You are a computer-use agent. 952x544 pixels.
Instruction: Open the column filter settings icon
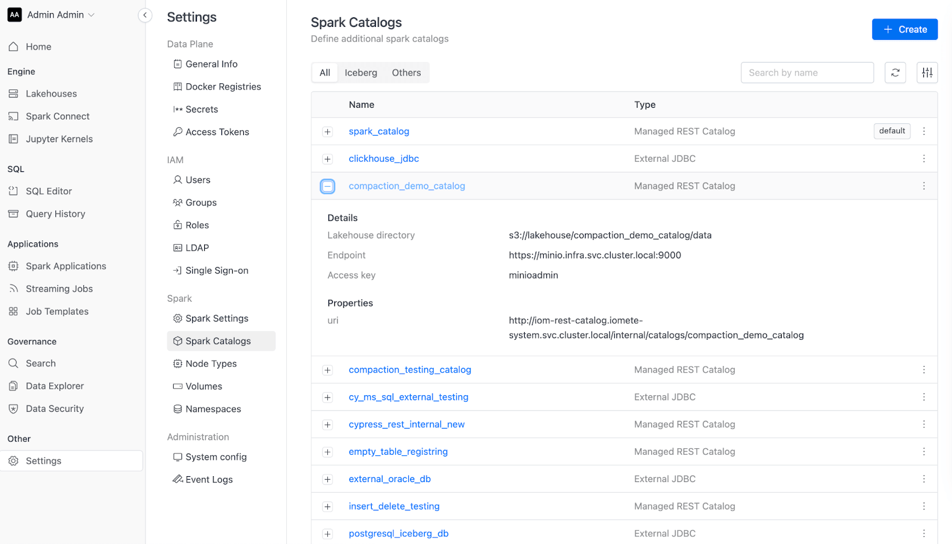coord(927,73)
